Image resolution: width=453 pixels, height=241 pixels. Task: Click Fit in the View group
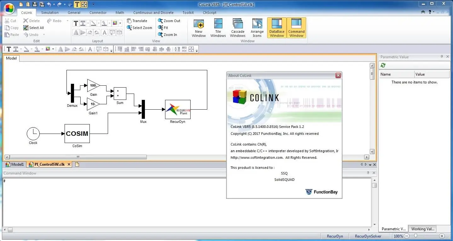coord(163,28)
